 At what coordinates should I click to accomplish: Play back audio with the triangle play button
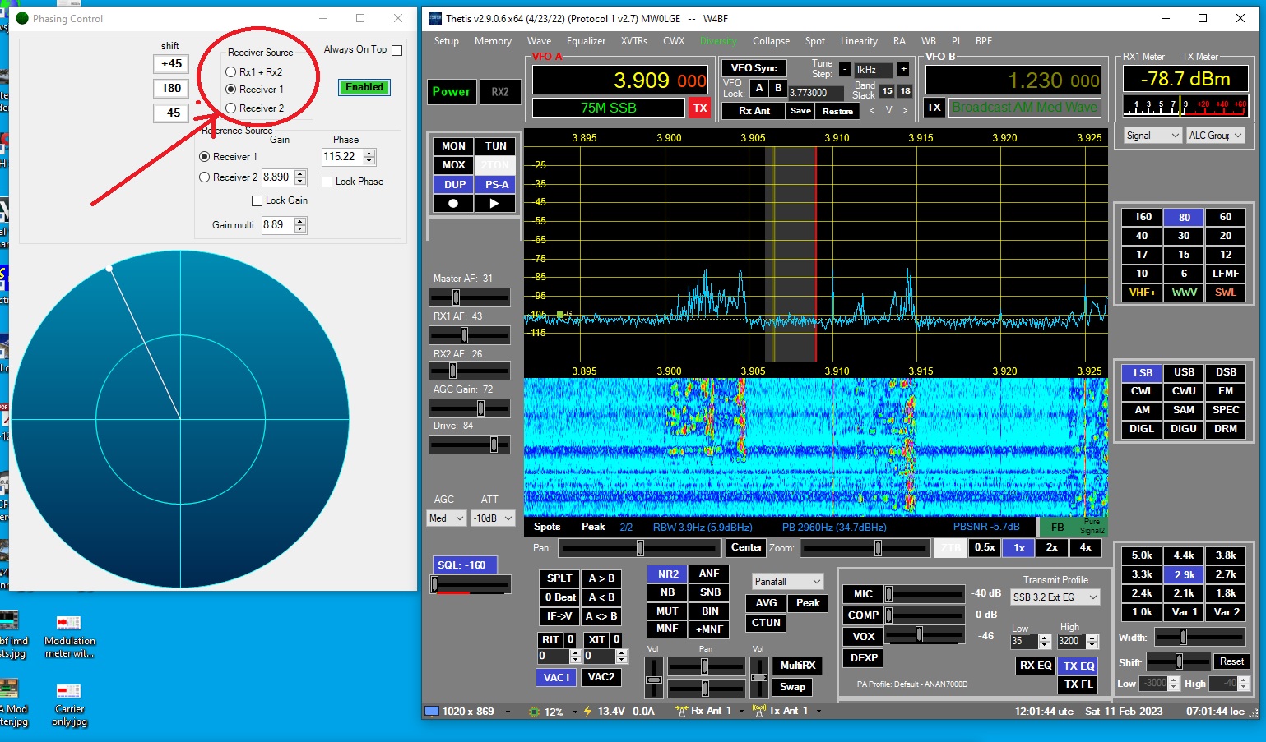[x=495, y=203]
